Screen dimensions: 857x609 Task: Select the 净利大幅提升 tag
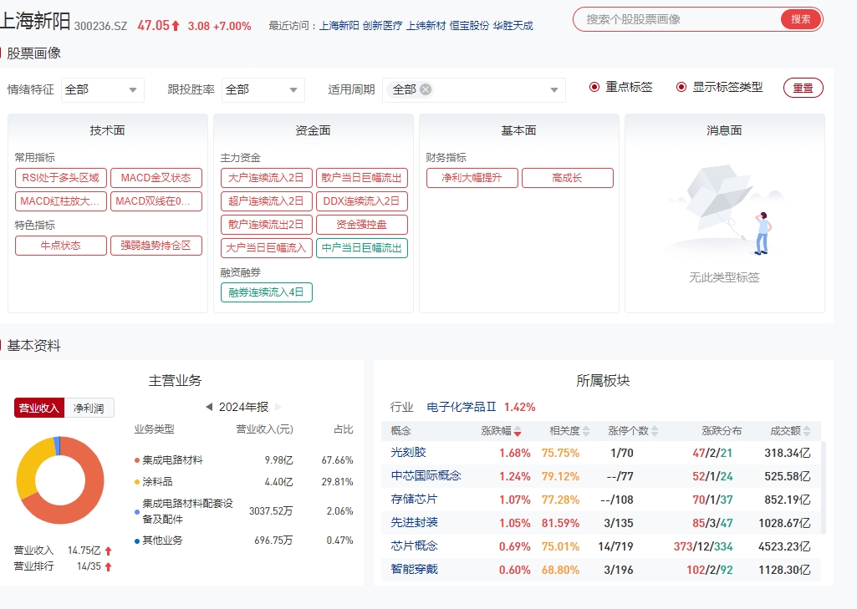pos(472,178)
